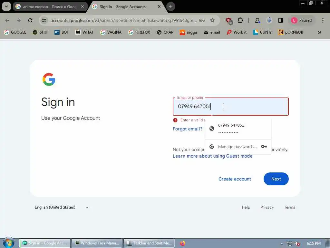View site information icon in address bar
330x248 pixels.
click(44, 20)
